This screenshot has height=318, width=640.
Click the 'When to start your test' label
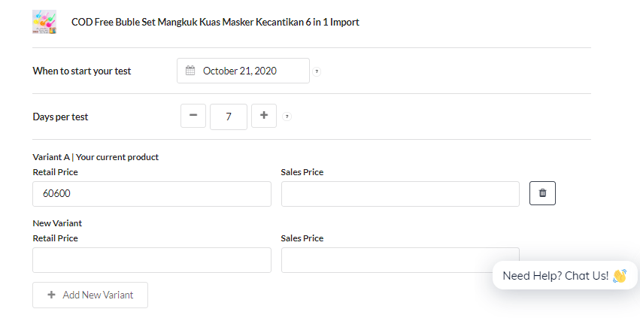[x=82, y=71]
